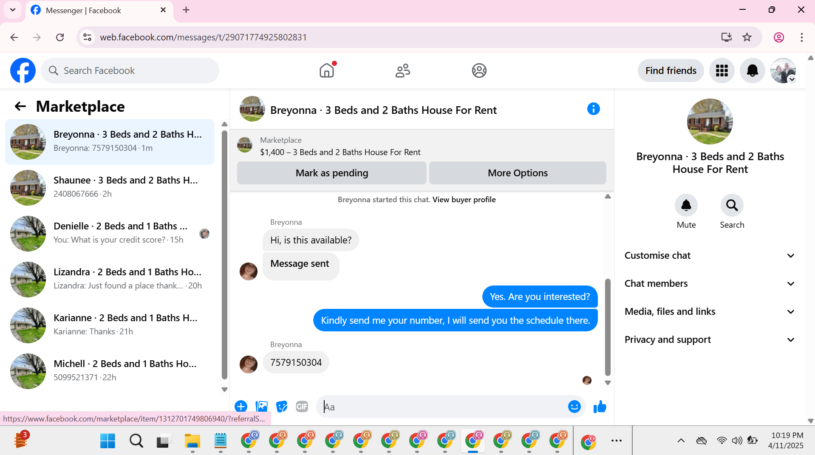The height and width of the screenshot is (455, 815).
Task: Expand the Privacy and support section
Action: pos(709,339)
